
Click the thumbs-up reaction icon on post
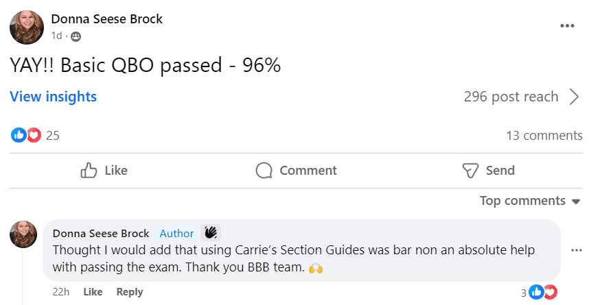pyautogui.click(x=19, y=135)
